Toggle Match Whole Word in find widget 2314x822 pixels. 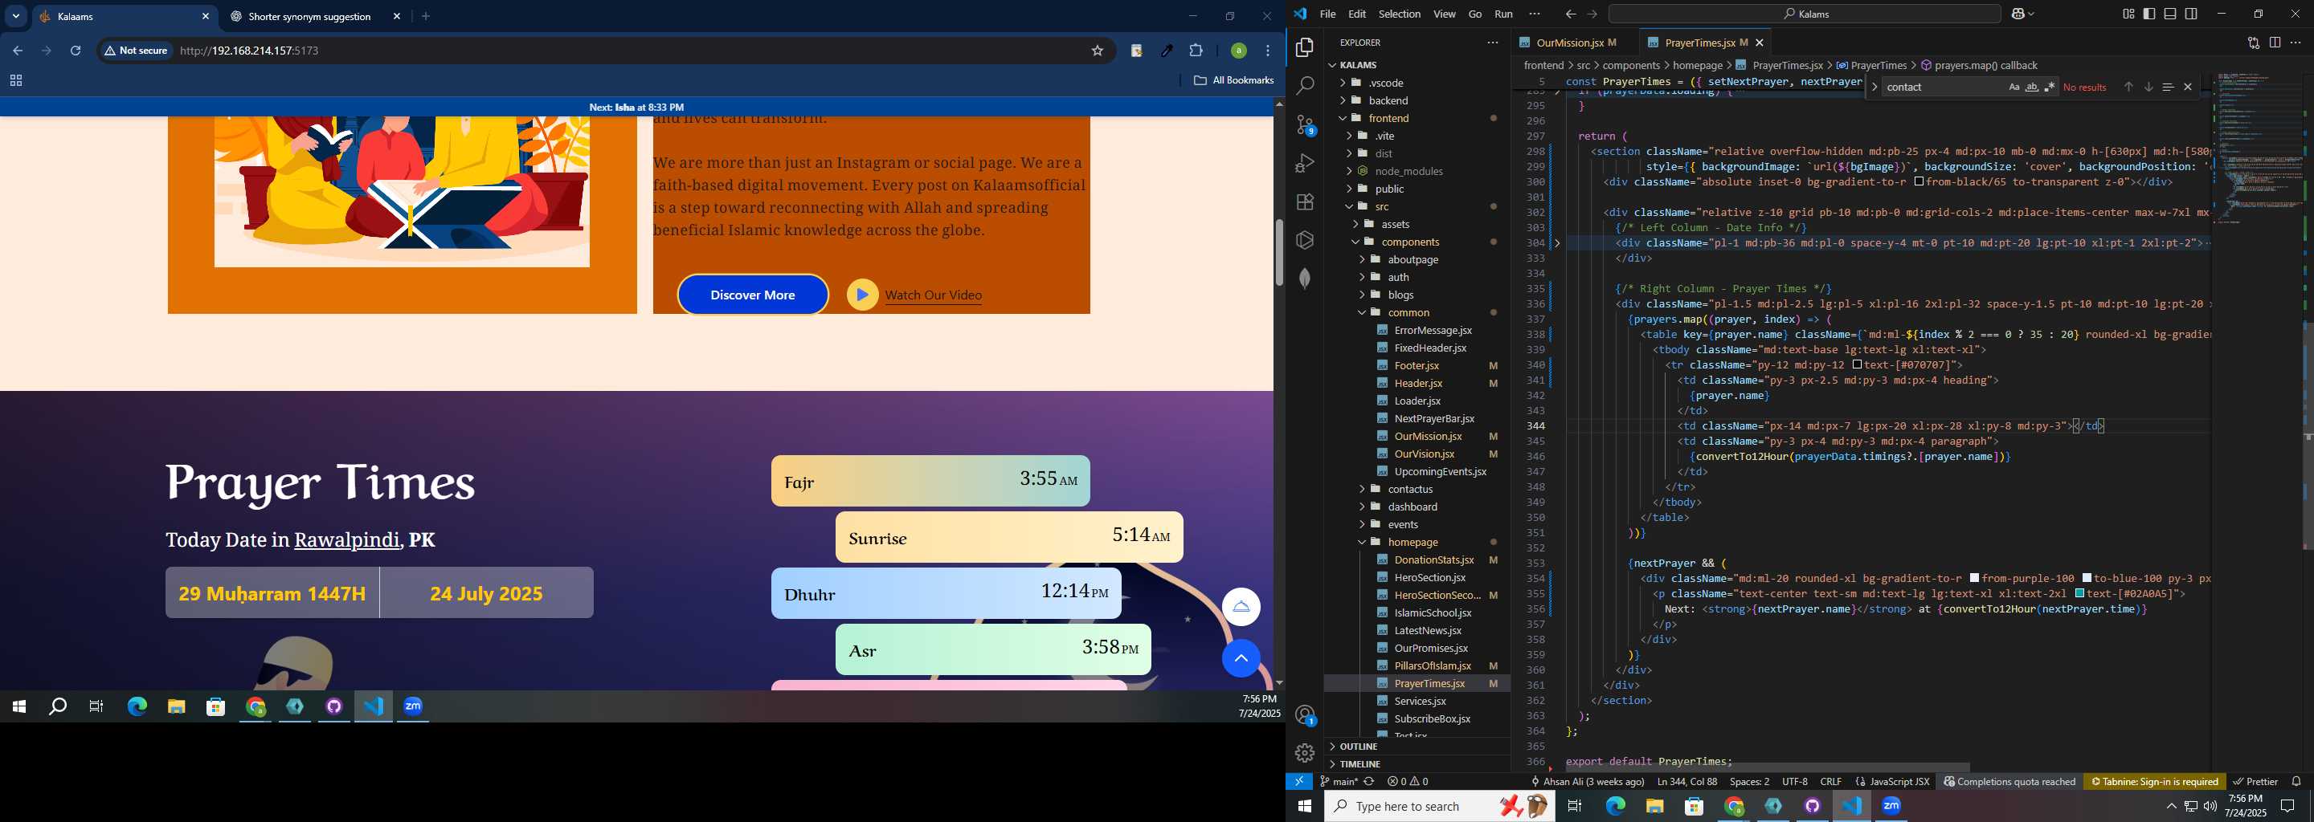pos(2031,87)
